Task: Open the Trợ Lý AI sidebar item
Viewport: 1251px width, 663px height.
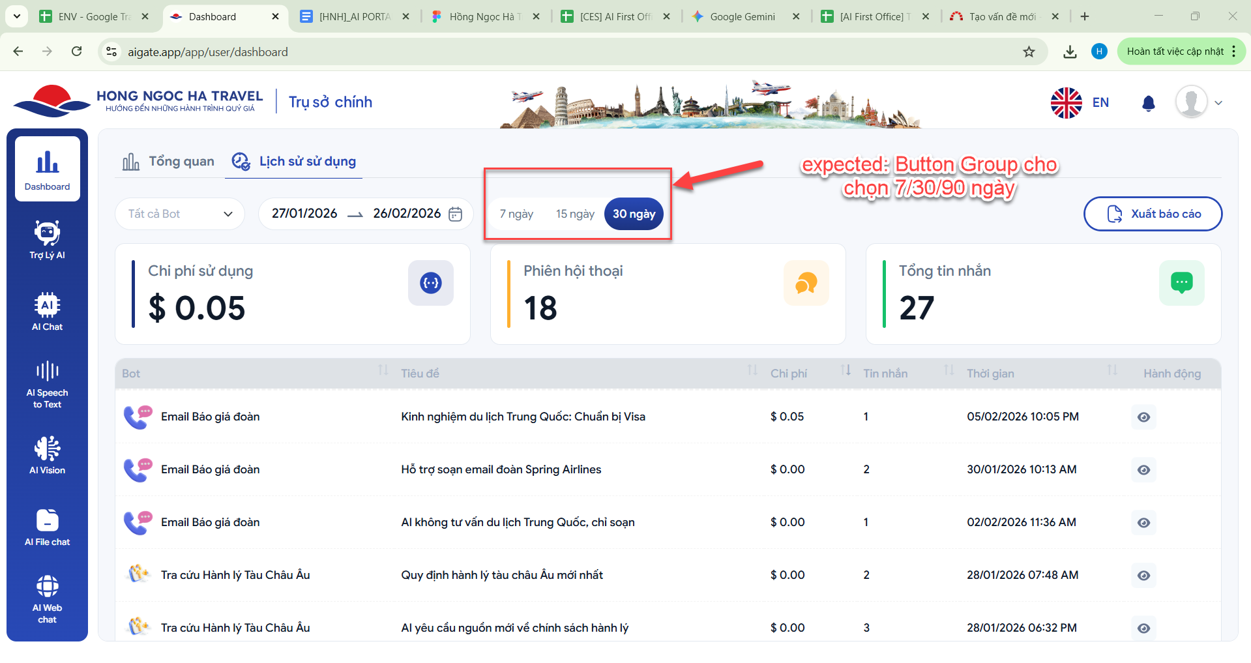Action: tap(47, 240)
